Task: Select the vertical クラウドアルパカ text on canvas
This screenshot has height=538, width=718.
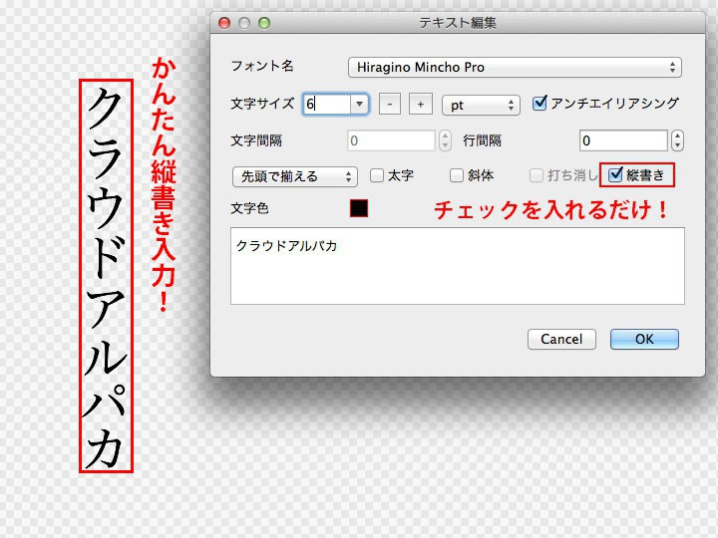Action: point(106,276)
